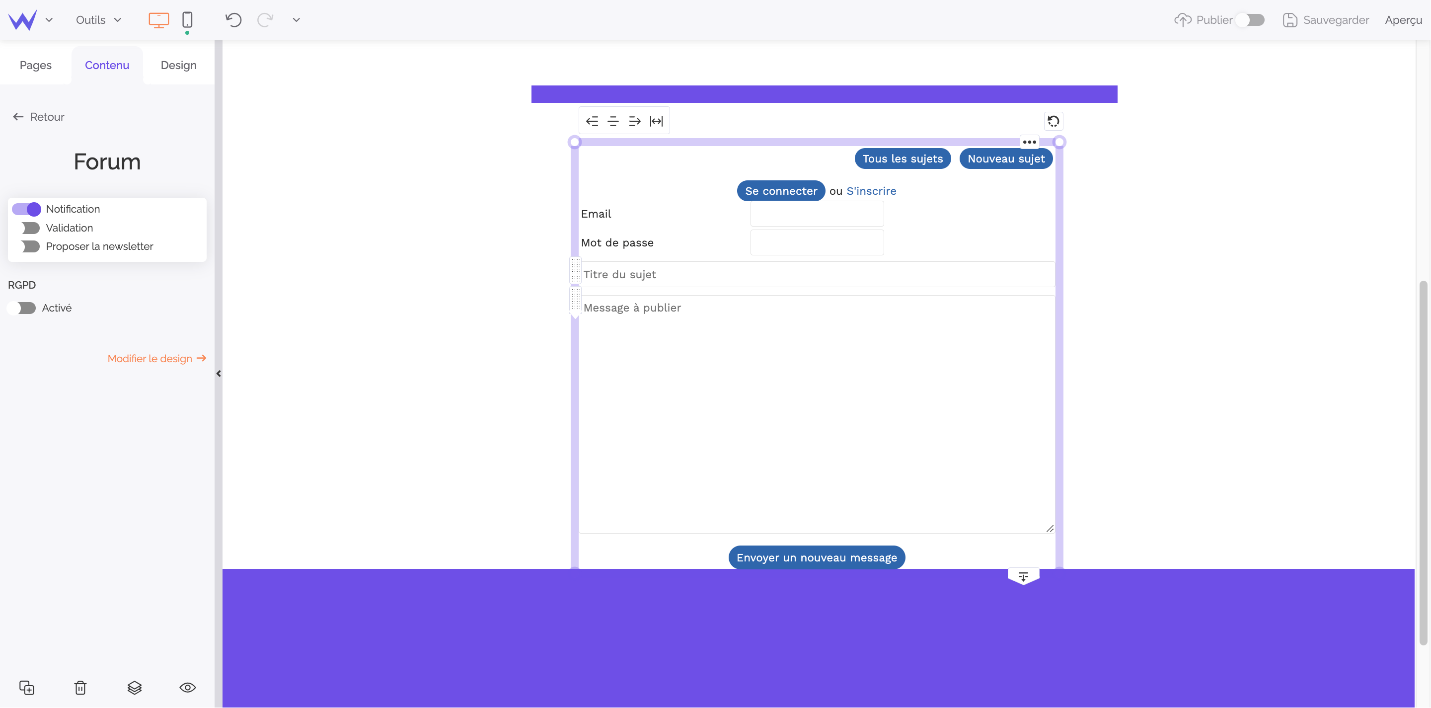The image size is (1431, 708).
Task: Open the three-dots block options
Action: click(x=1029, y=142)
